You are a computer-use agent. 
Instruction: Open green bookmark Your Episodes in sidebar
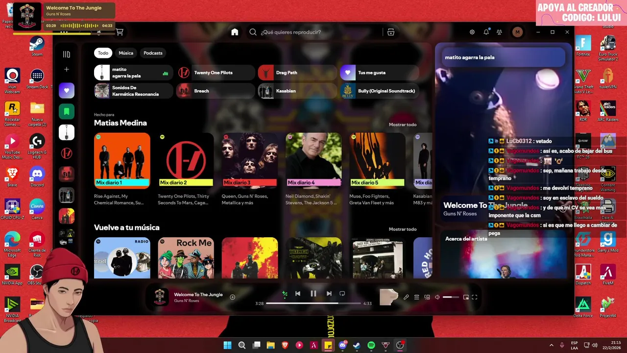[67, 111]
